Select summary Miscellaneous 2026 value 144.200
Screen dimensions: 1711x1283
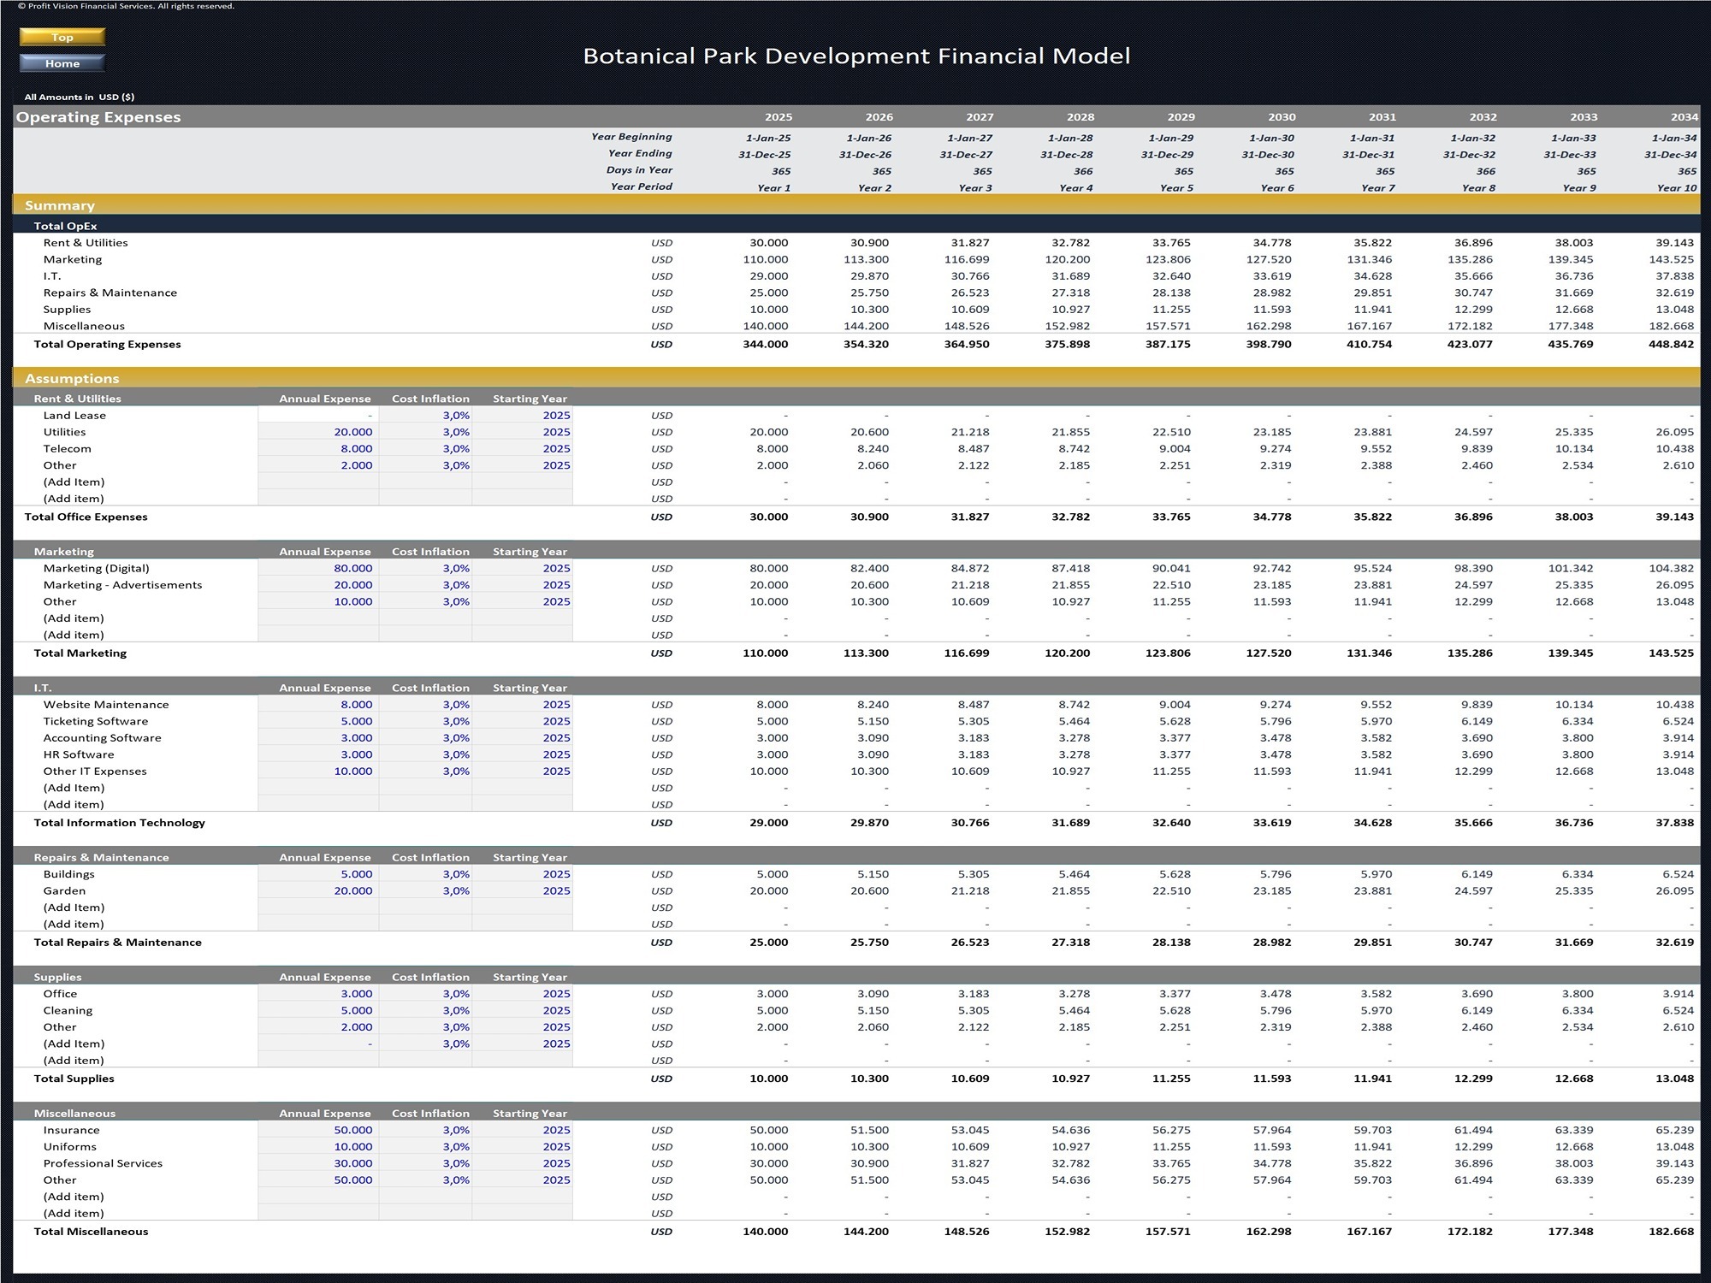[866, 326]
